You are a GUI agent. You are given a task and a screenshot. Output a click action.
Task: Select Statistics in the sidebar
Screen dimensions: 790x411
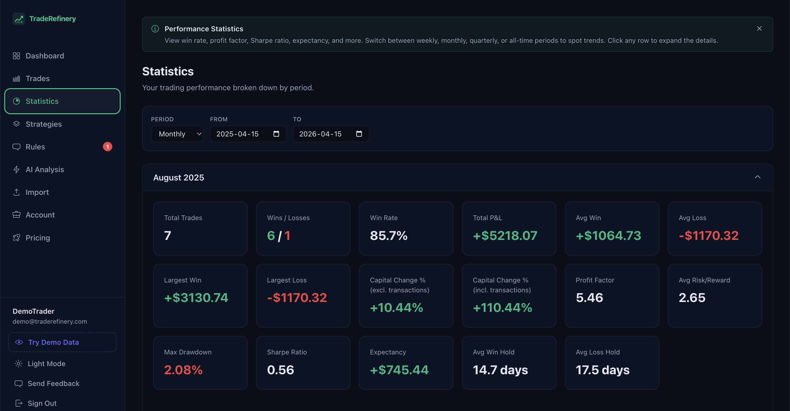pos(62,101)
